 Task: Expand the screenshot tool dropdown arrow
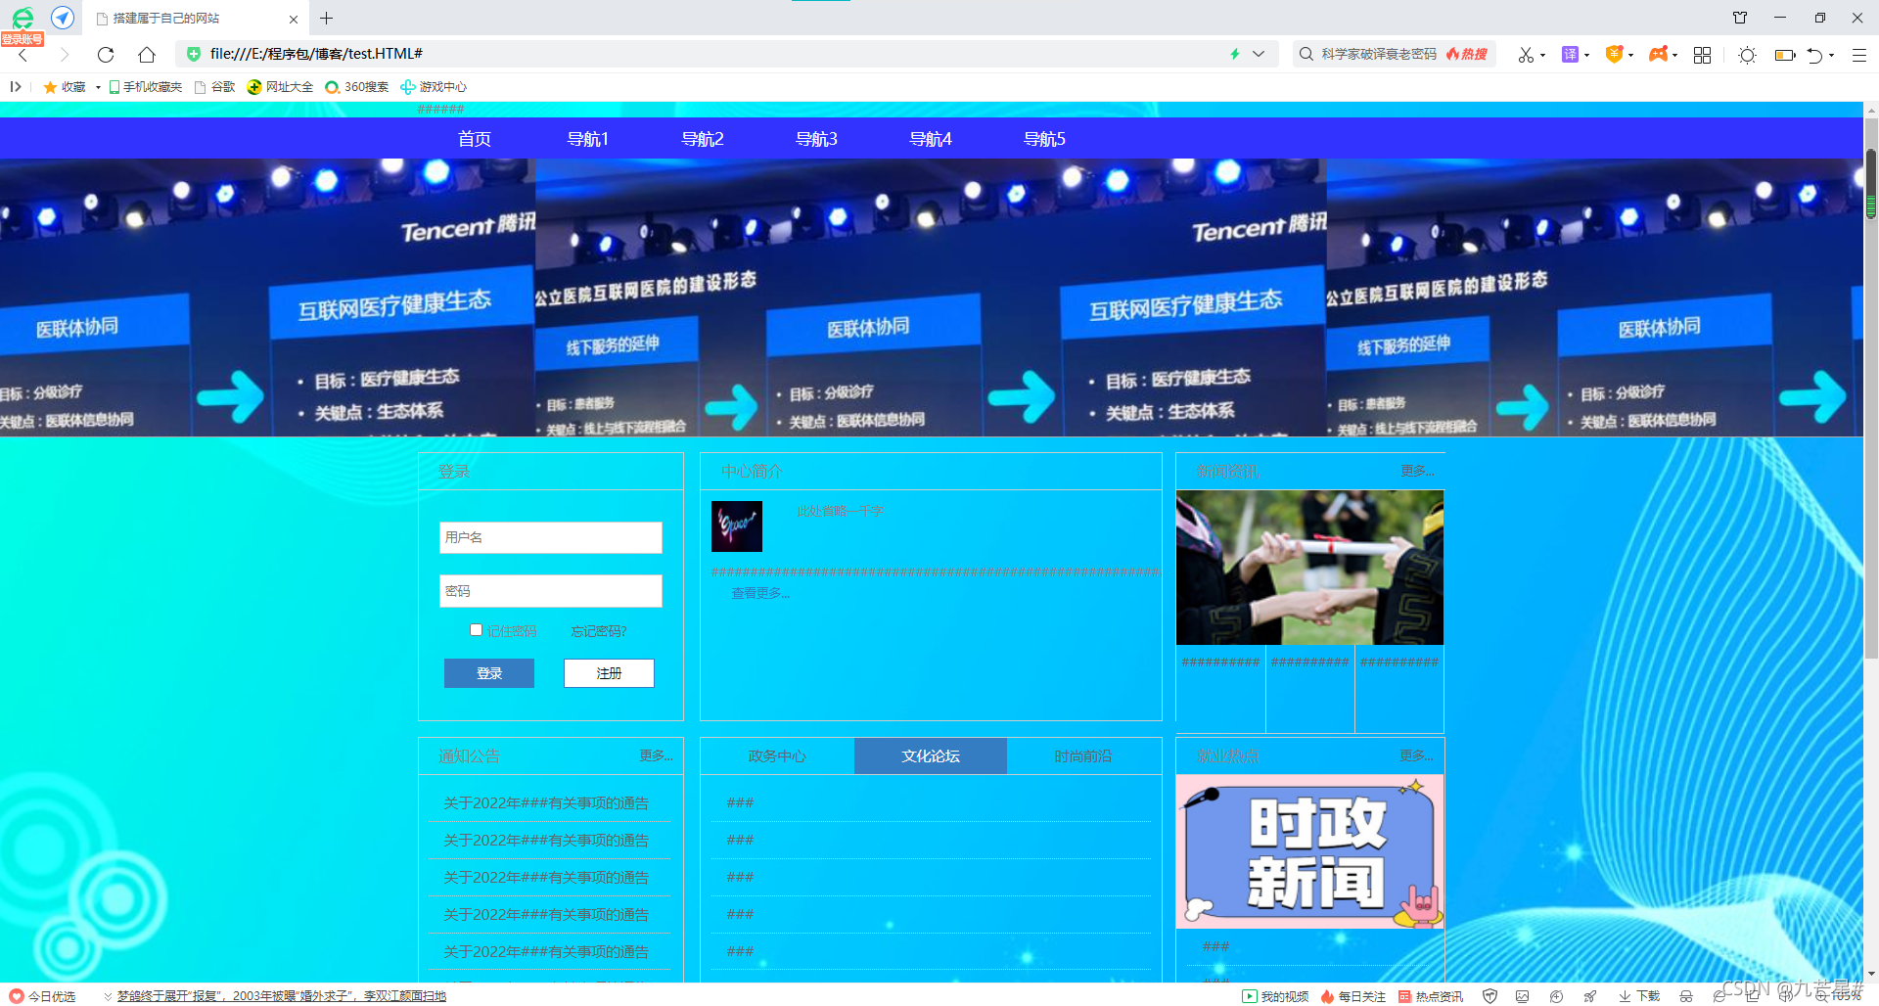[x=1542, y=55]
